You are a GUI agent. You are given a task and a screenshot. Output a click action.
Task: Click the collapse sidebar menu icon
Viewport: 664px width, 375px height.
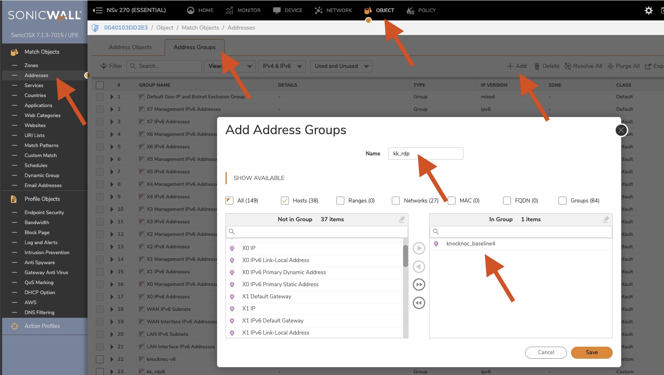[98, 10]
